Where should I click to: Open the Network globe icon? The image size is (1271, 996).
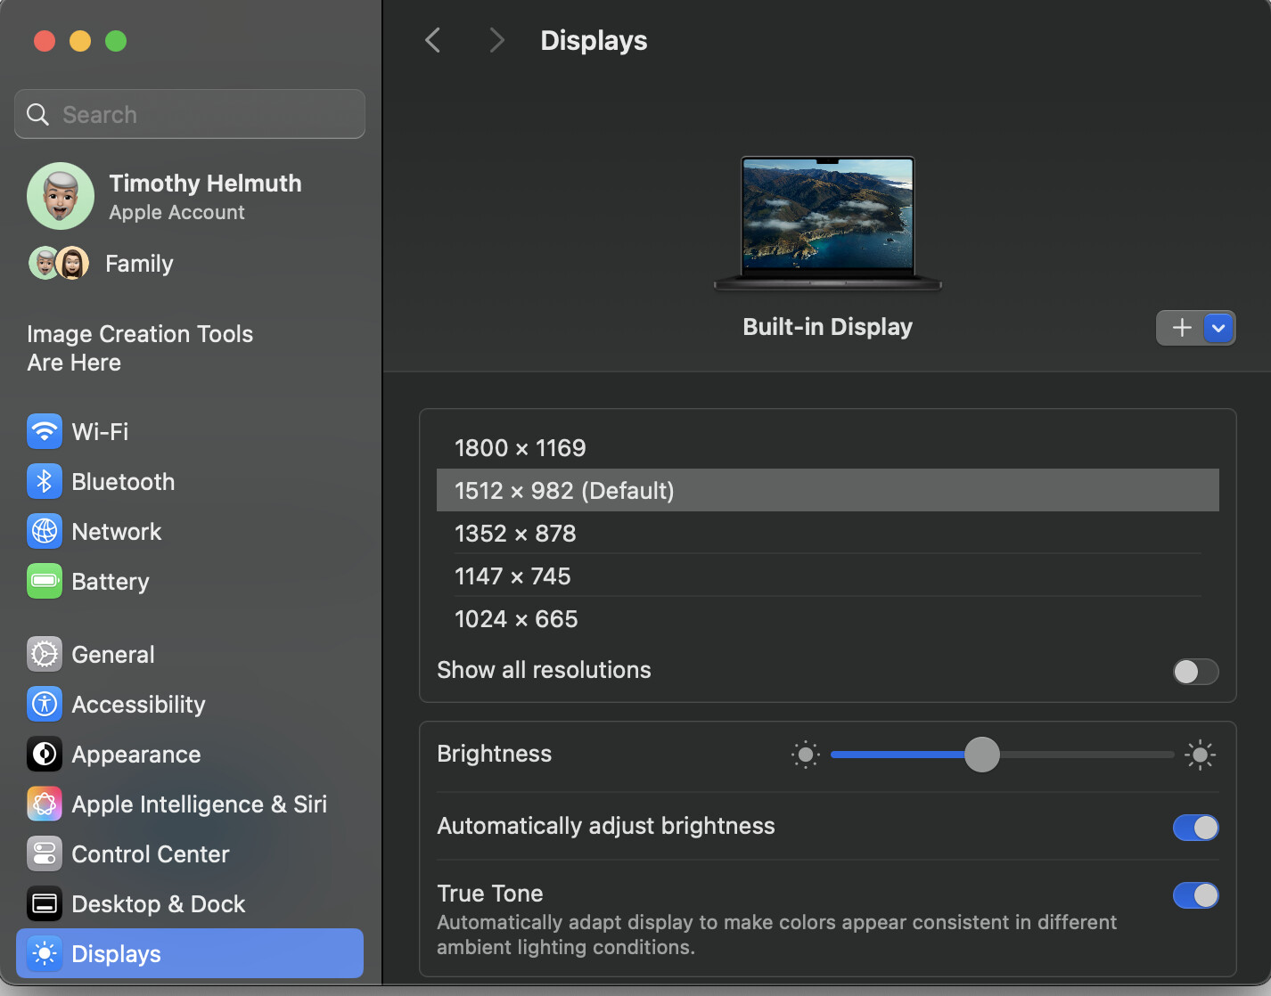point(45,532)
